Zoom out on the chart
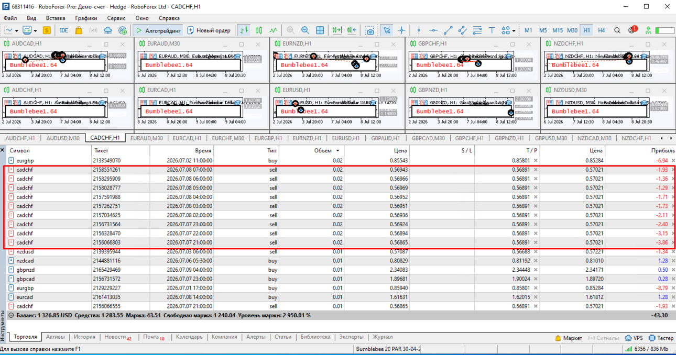The image size is (676, 355). click(305, 30)
